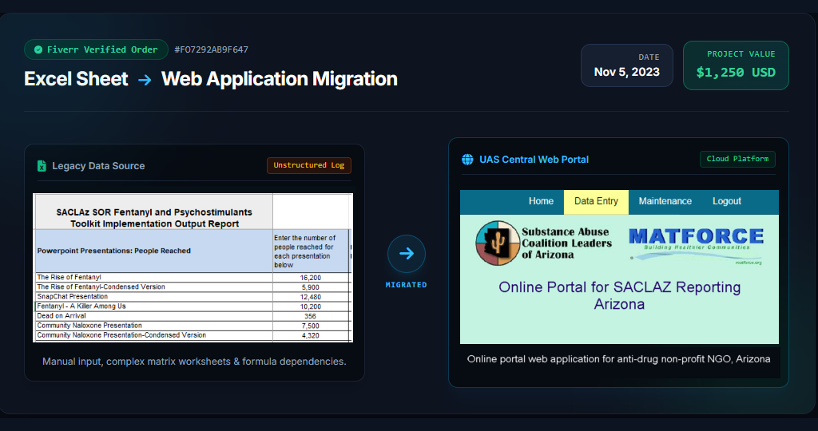Click the Logout menu item
This screenshot has height=431, width=818.
click(x=727, y=201)
